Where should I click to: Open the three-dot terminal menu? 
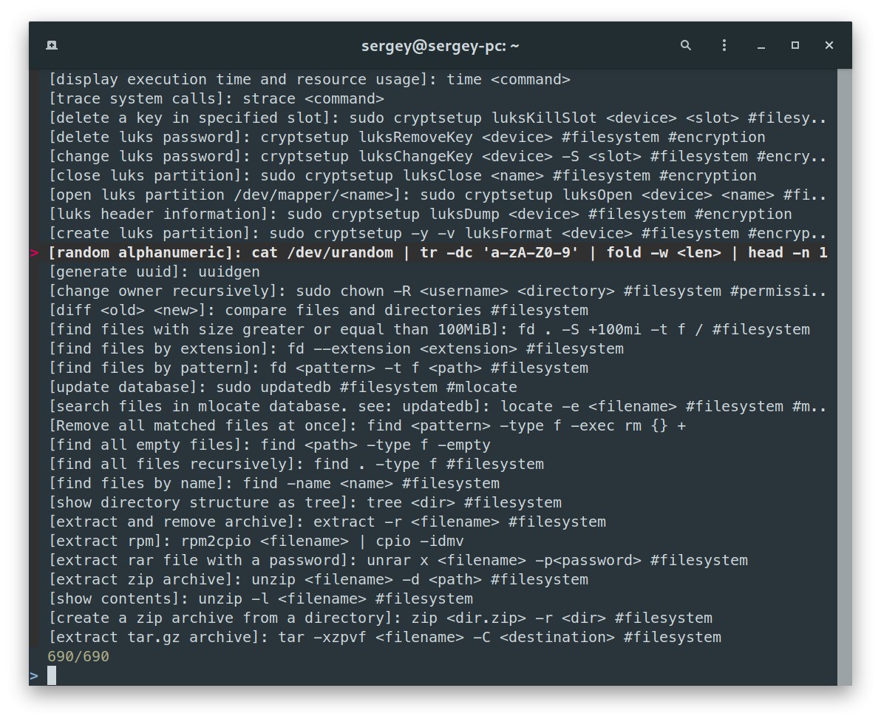[x=724, y=45]
